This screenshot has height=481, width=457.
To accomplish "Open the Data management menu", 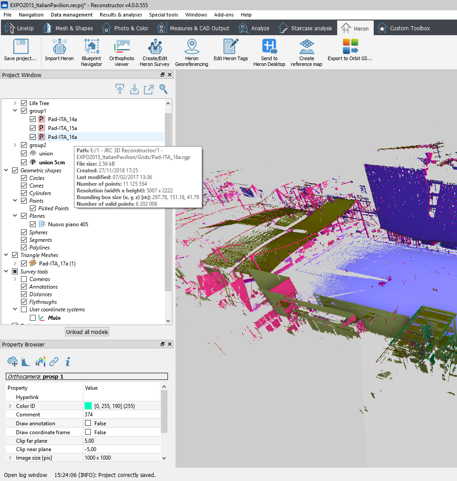I will tap(72, 15).
